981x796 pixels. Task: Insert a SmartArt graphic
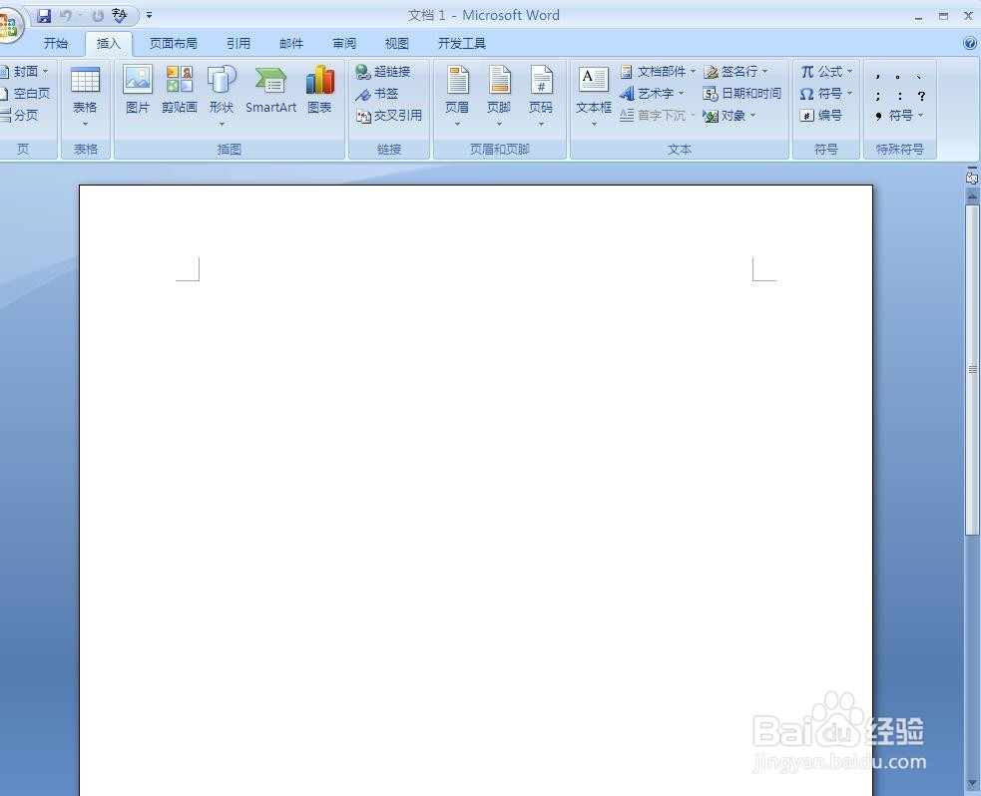[270, 91]
